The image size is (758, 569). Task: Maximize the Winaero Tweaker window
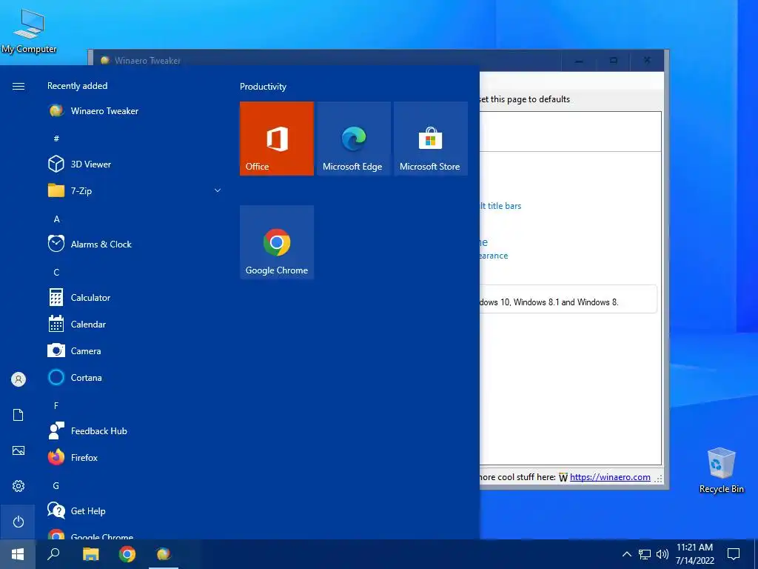click(x=613, y=61)
